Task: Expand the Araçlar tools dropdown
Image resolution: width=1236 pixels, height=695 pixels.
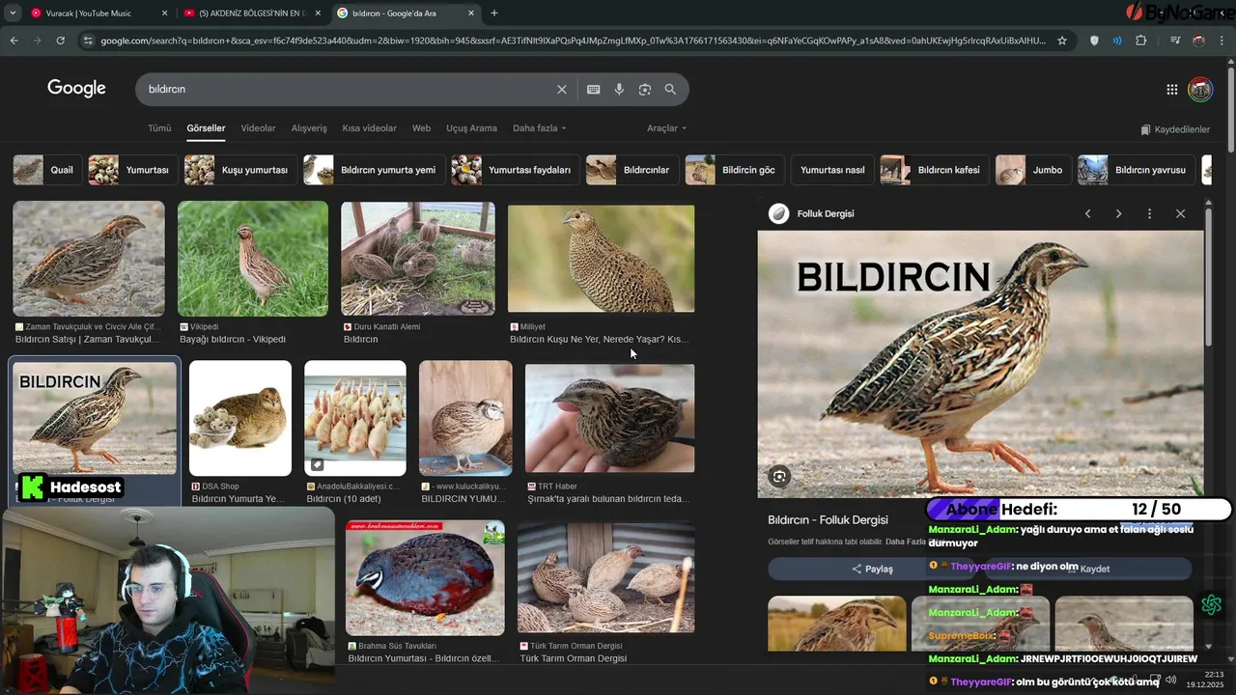Action: point(666,128)
